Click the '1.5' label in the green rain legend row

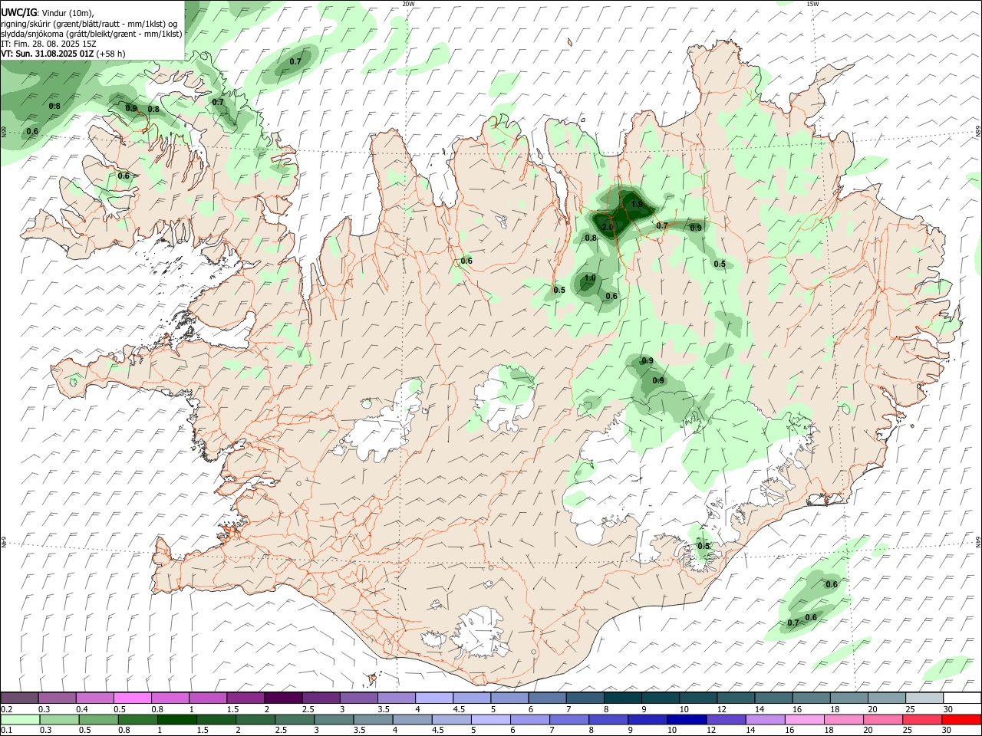(203, 730)
